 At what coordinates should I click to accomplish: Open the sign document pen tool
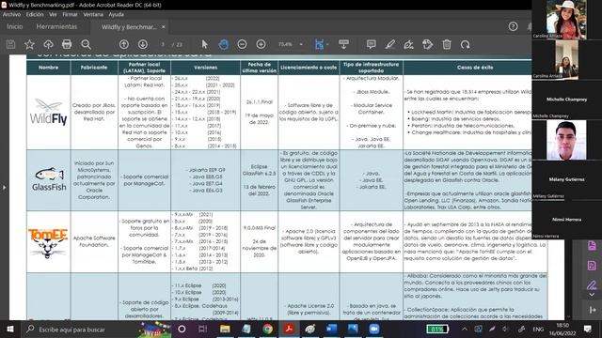coord(408,44)
